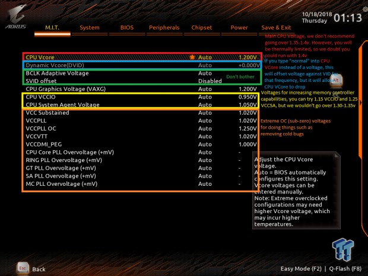368x276 pixels.
Task: Go to the Peripherals tab
Action: [164, 28]
